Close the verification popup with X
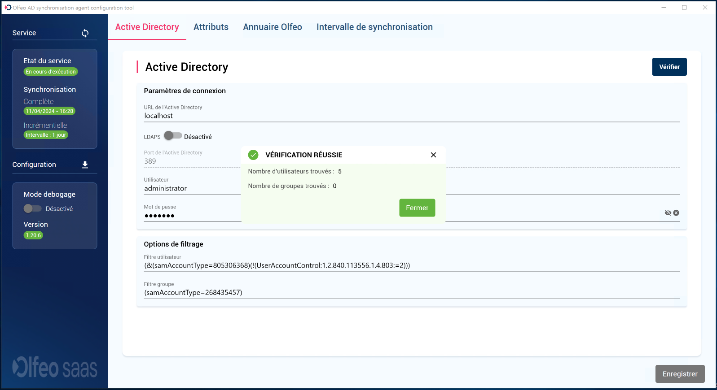Screen dimensions: 717x390 click(433, 155)
